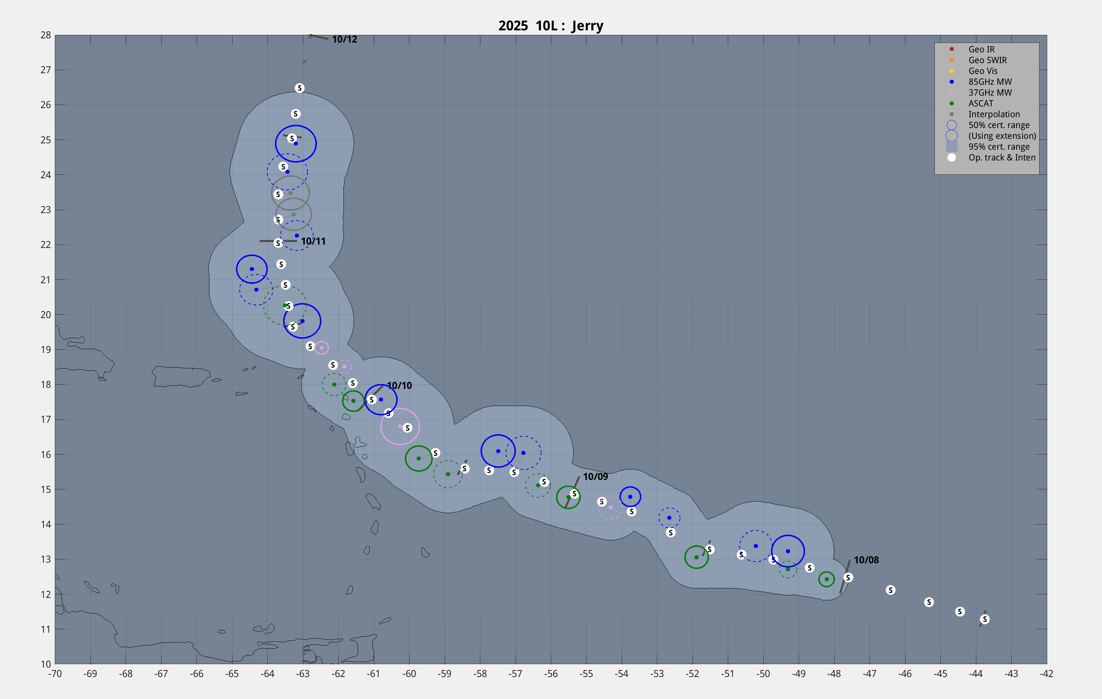Image resolution: width=1102 pixels, height=699 pixels.
Task: Click the 10/12 date label
Action: pyautogui.click(x=344, y=39)
